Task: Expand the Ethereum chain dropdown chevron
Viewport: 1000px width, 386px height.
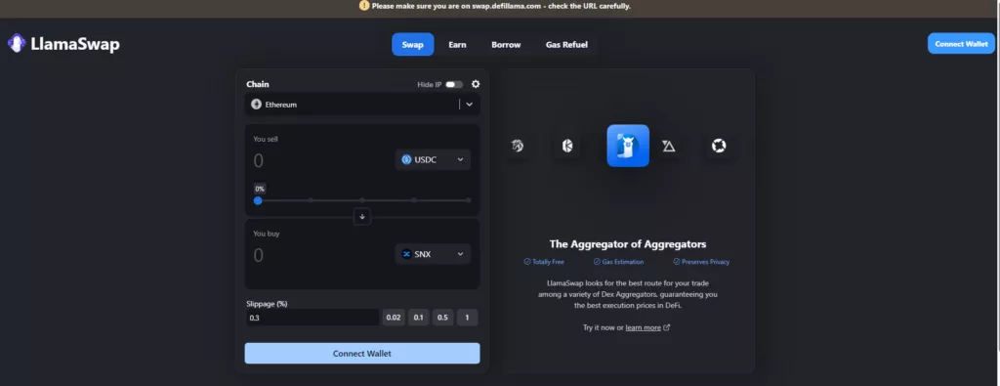Action: 470,104
